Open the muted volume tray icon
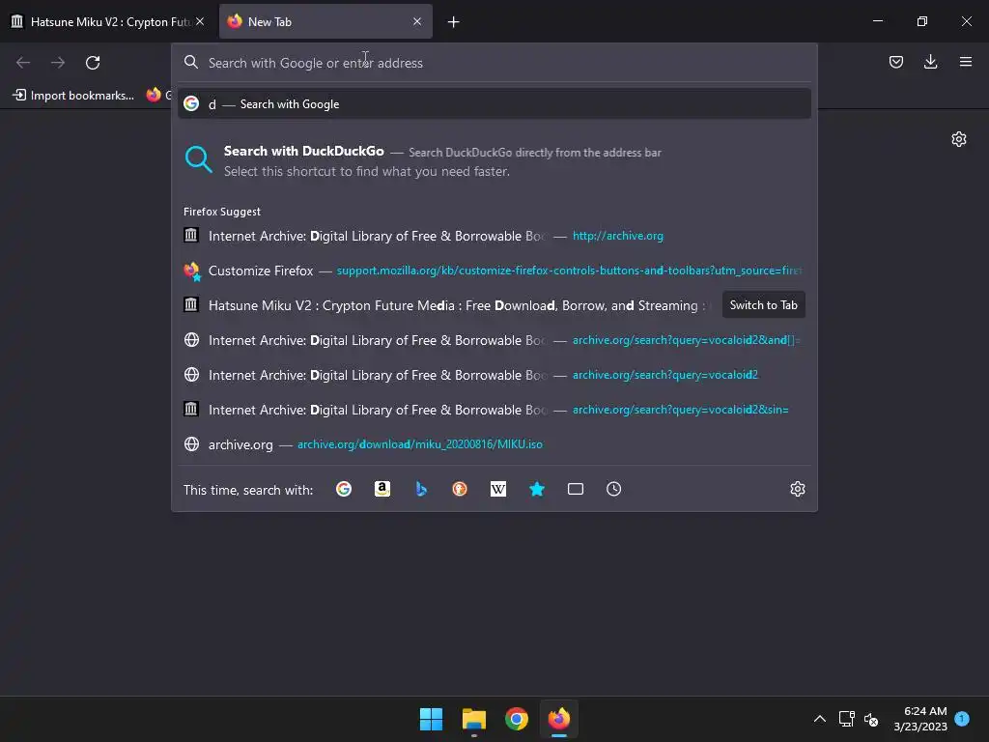This screenshot has height=742, width=989. point(871,719)
